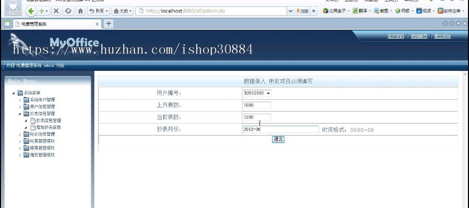Open 抄表信息管理 page under the folder
This screenshot has width=469, height=208.
(49, 120)
